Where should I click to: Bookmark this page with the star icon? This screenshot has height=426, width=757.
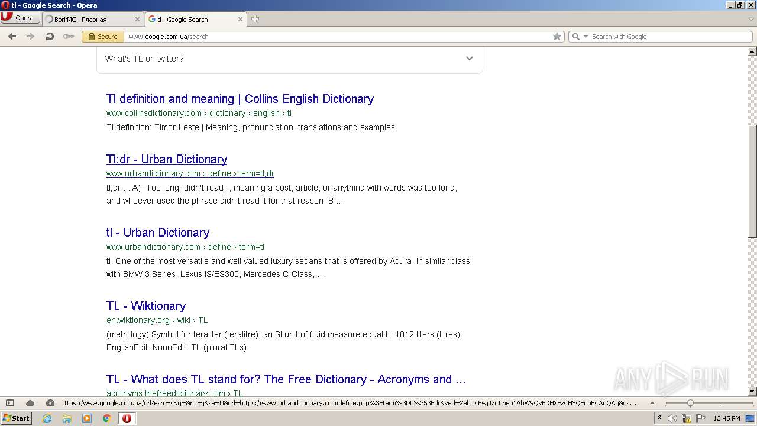coord(557,36)
